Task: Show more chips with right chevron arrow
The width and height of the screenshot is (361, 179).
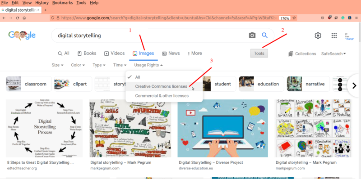Action: pos(354,86)
